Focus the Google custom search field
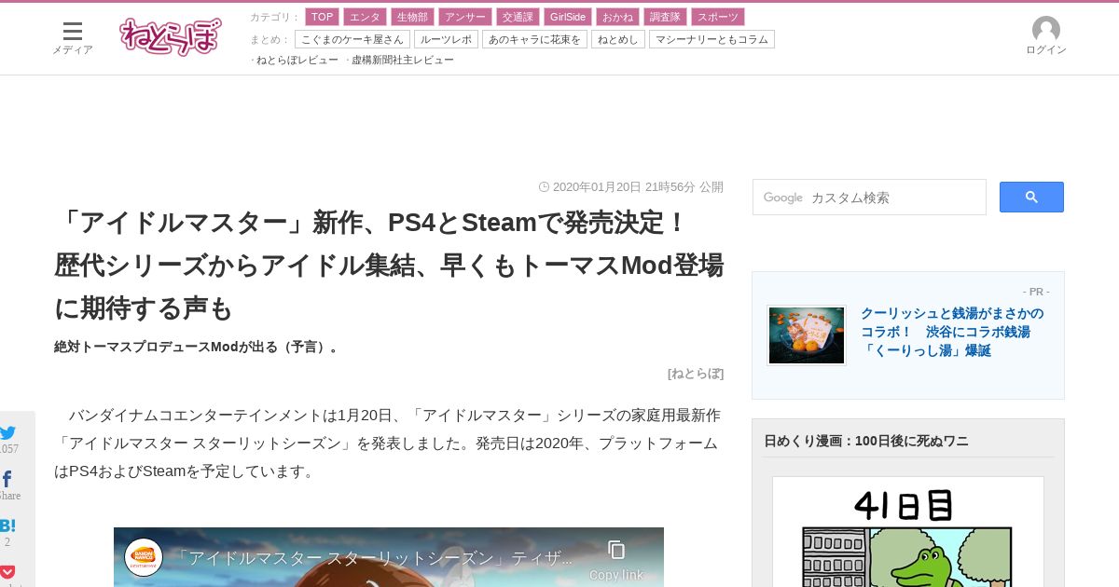This screenshot has height=587, width=1119. tap(869, 197)
